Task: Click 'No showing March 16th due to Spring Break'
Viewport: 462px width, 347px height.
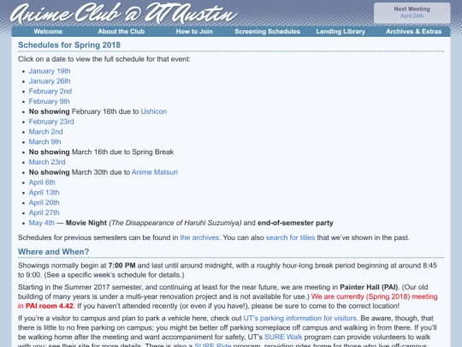Action: point(101,152)
